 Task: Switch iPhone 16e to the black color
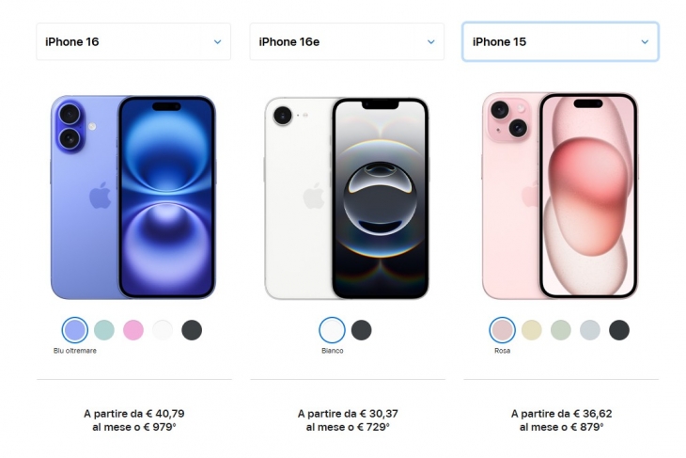point(362,330)
